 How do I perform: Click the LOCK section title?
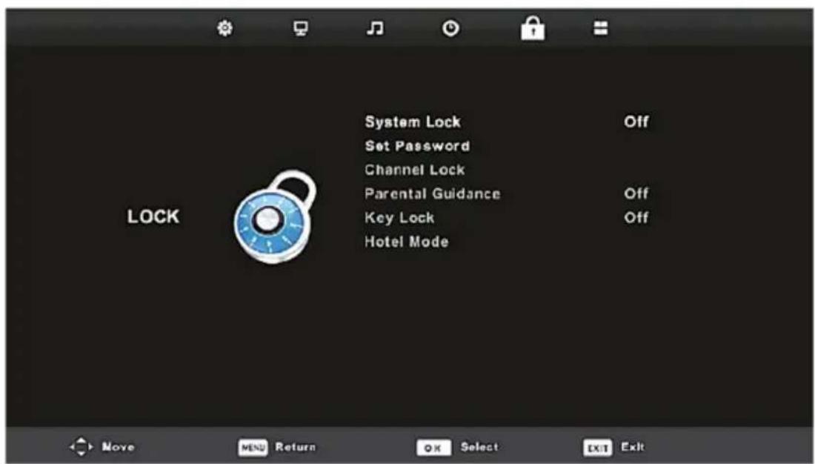pyautogui.click(x=153, y=217)
